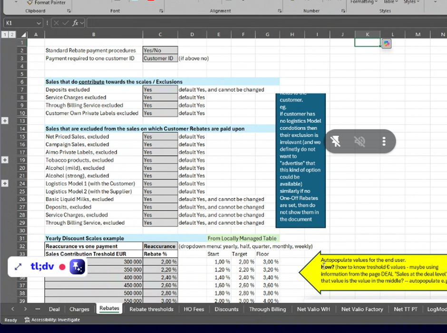Click Accessibility: Investigate in status bar

52,320
